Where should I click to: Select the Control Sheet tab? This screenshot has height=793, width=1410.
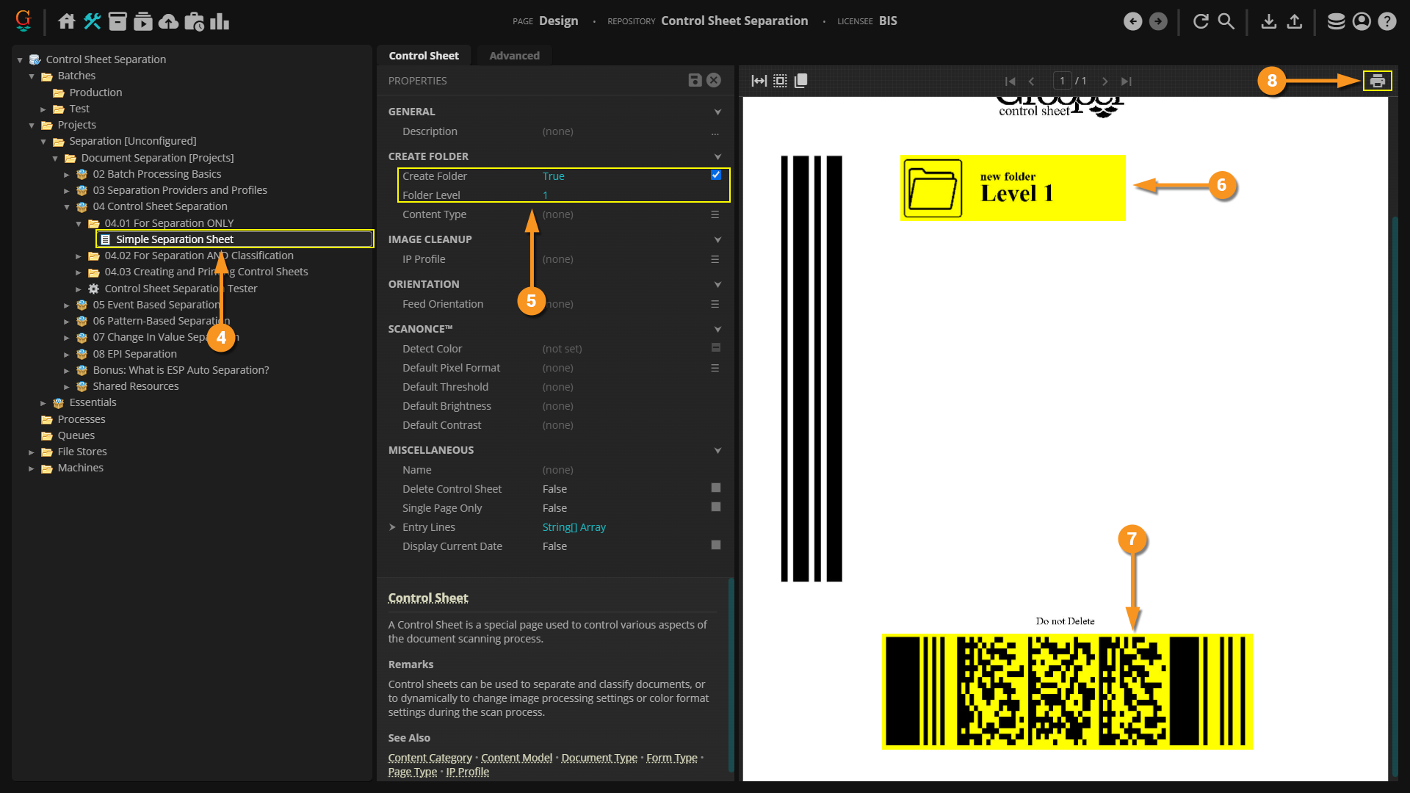click(x=424, y=56)
